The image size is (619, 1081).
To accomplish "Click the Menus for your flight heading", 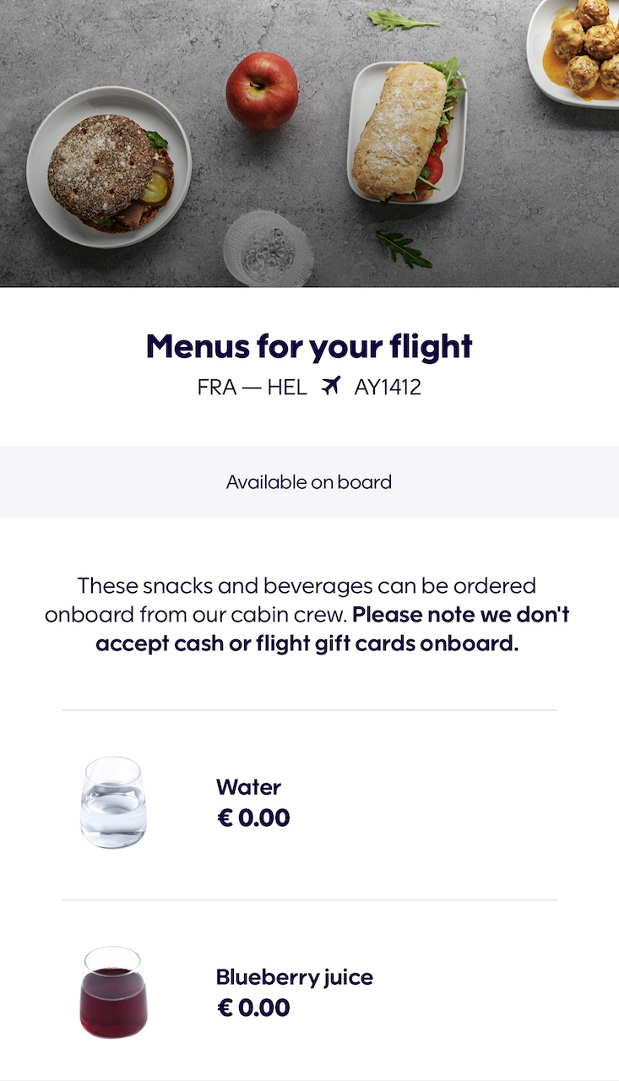I will tap(309, 346).
